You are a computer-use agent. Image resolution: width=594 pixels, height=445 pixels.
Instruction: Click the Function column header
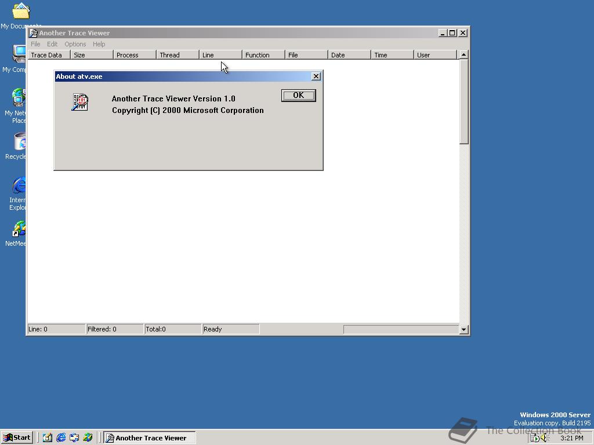coord(264,55)
